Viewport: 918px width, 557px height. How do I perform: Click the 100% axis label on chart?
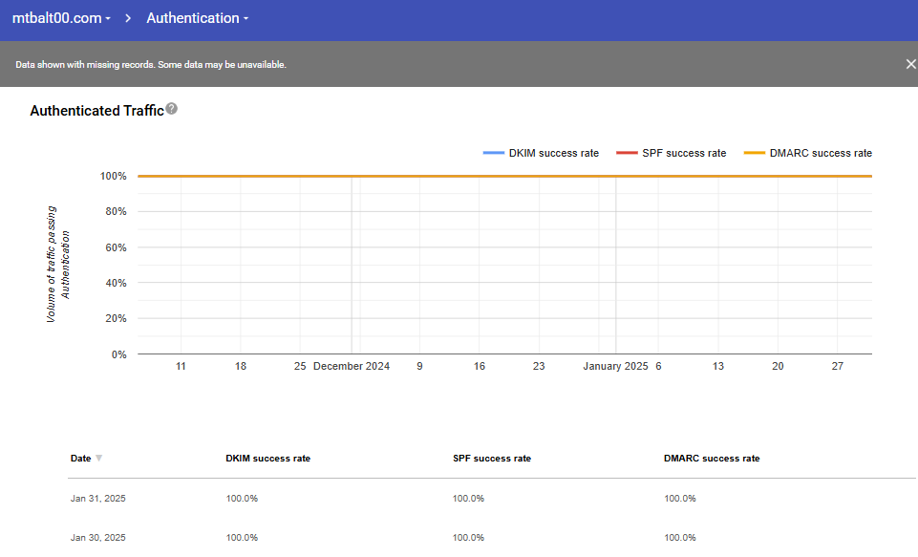click(x=113, y=176)
